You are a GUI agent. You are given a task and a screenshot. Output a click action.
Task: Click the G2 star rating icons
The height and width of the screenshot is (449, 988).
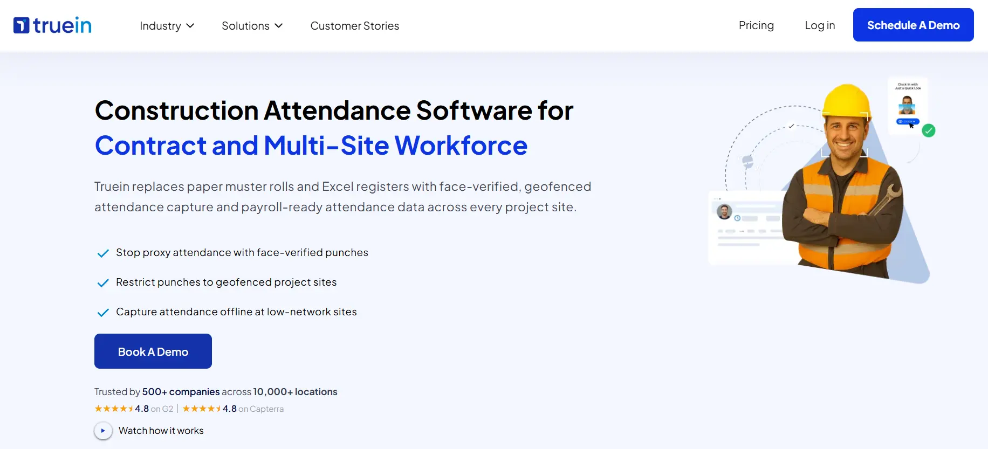pyautogui.click(x=114, y=409)
